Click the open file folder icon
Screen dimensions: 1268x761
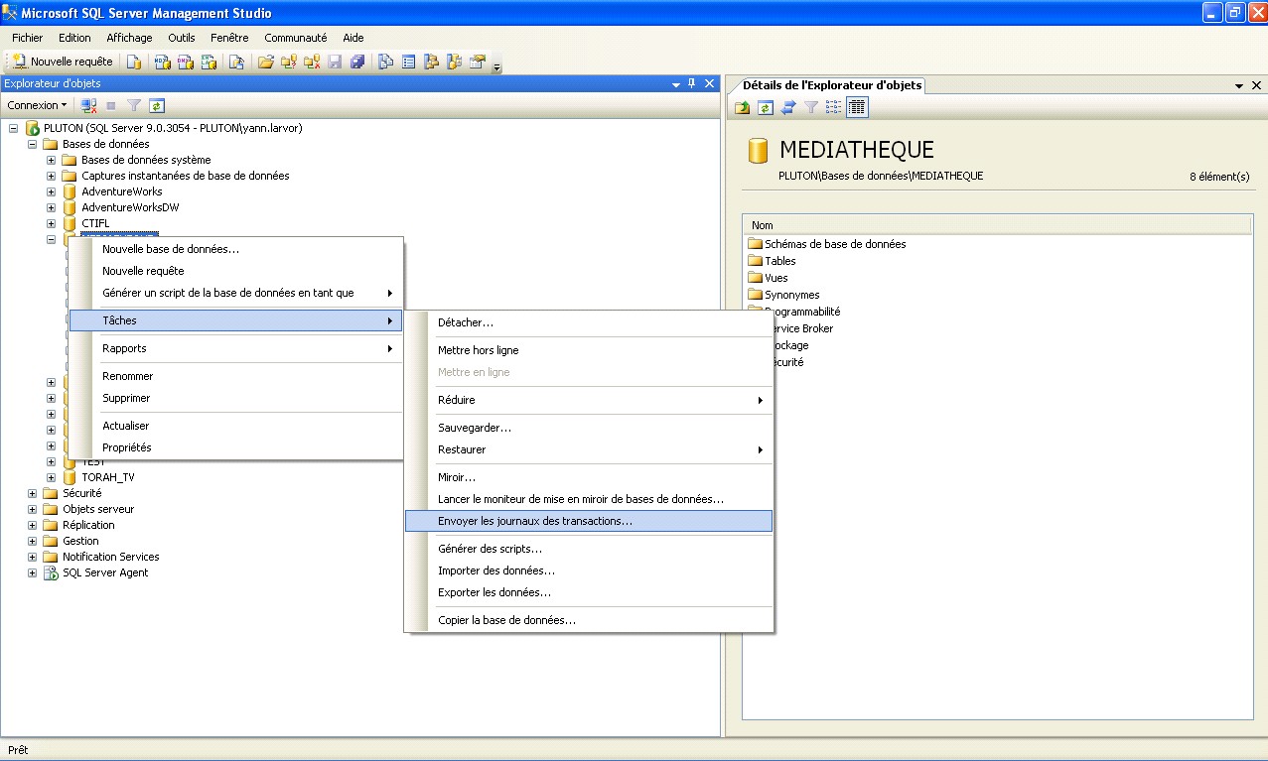[265, 62]
